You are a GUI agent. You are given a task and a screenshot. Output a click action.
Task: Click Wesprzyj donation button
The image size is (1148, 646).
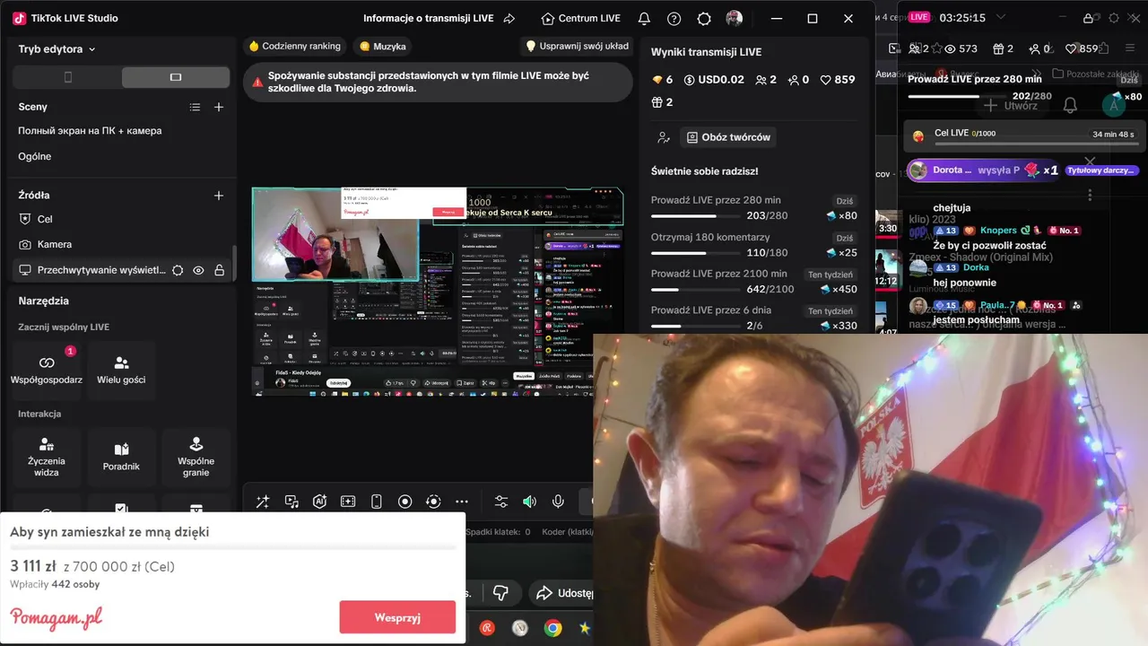click(x=397, y=617)
